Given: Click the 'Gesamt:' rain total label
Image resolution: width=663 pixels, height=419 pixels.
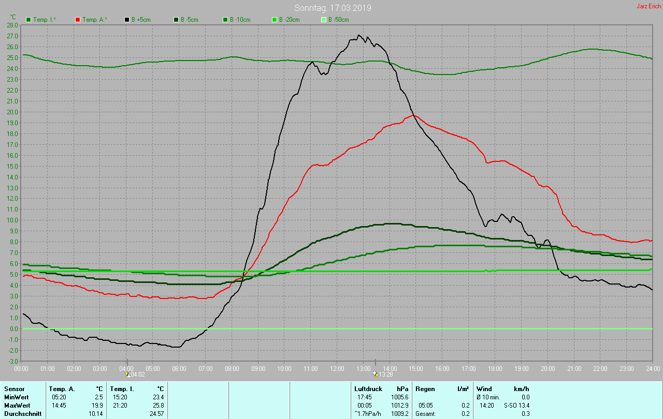Looking at the screenshot, I should tap(426, 413).
